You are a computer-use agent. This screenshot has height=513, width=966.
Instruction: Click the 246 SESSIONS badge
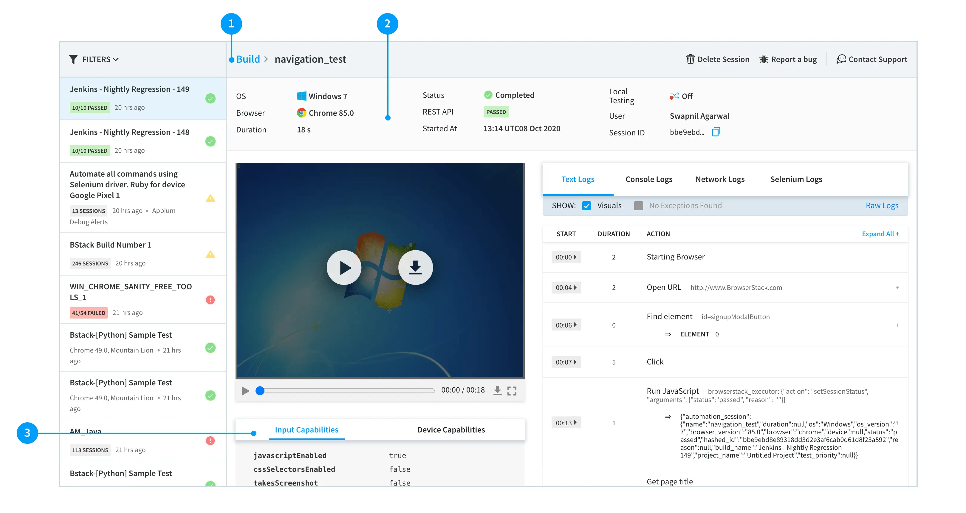[90, 263]
